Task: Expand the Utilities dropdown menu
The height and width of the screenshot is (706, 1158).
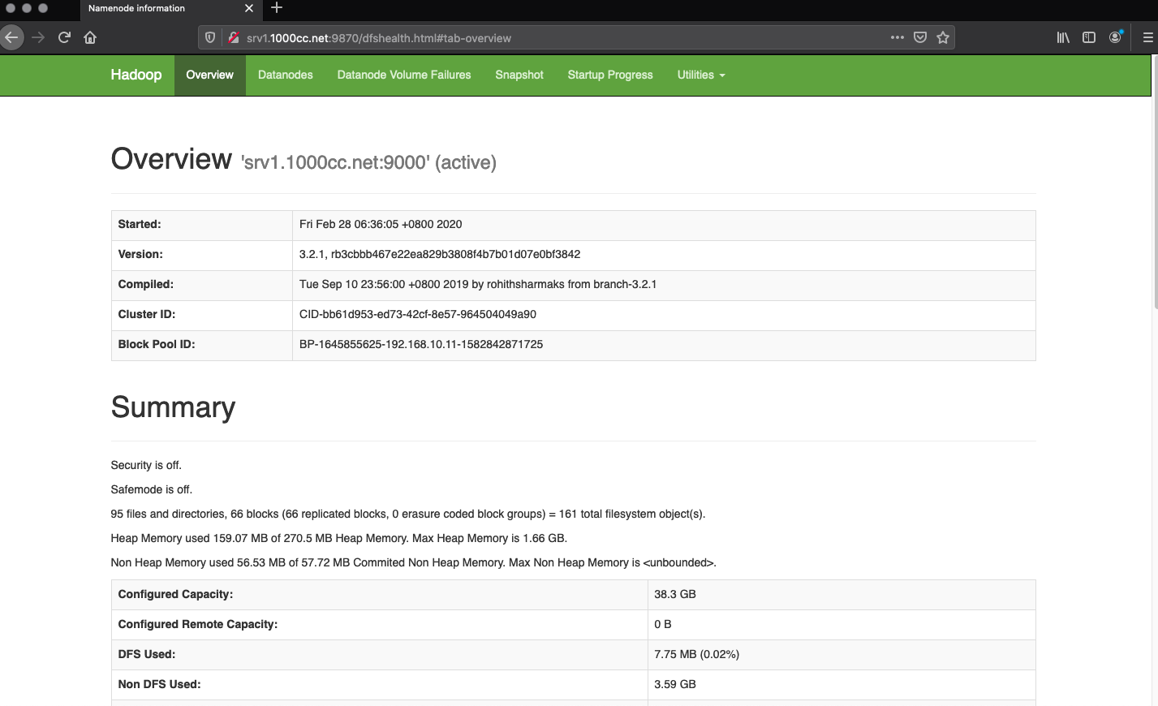Action: tap(701, 75)
